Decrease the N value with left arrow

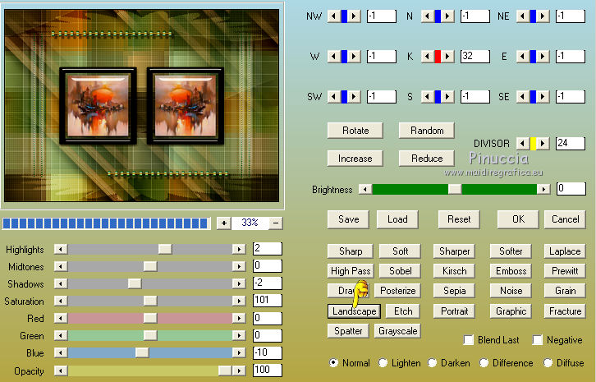[x=428, y=16]
